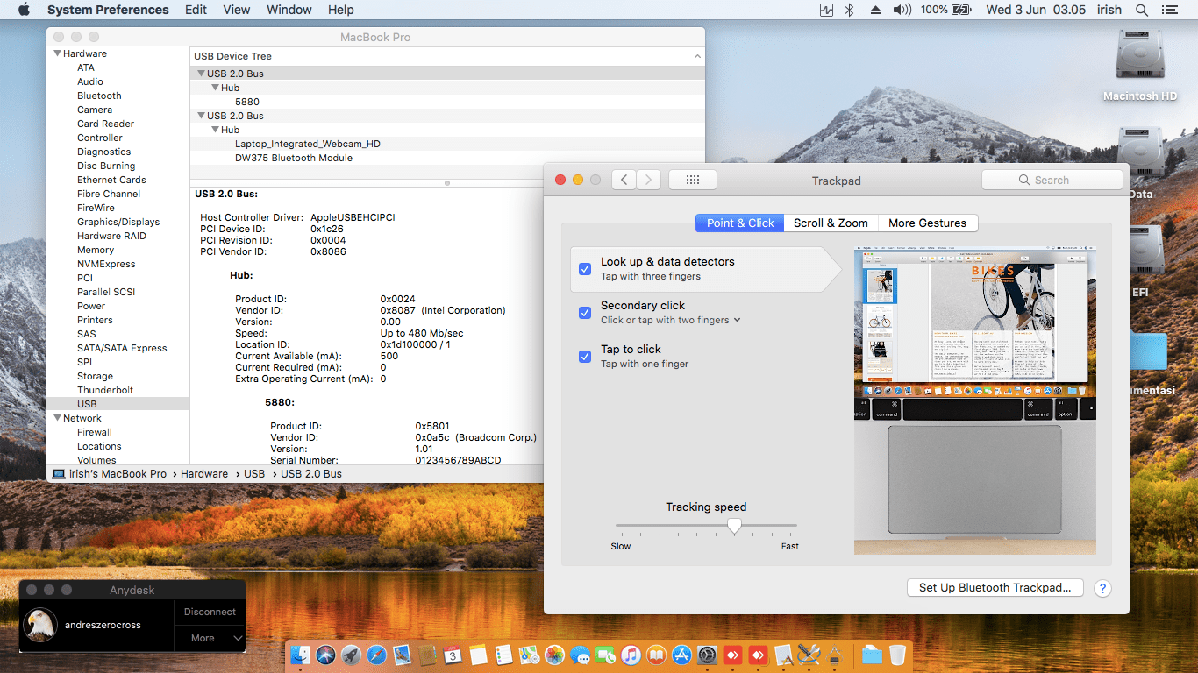Switch to the Scroll & Zoom tab
The height and width of the screenshot is (673, 1198).
831,223
